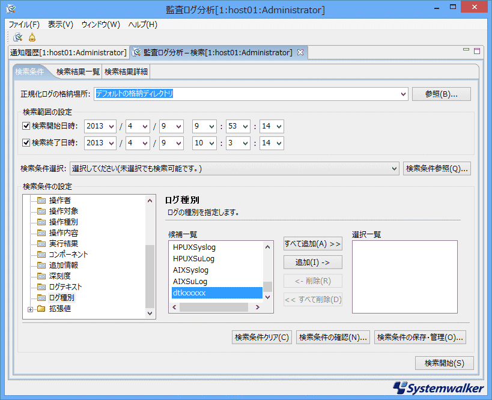The width and height of the screenshot is (492, 400).
Task: Select the 深刻度 item in condition tree
Action: coord(60,276)
